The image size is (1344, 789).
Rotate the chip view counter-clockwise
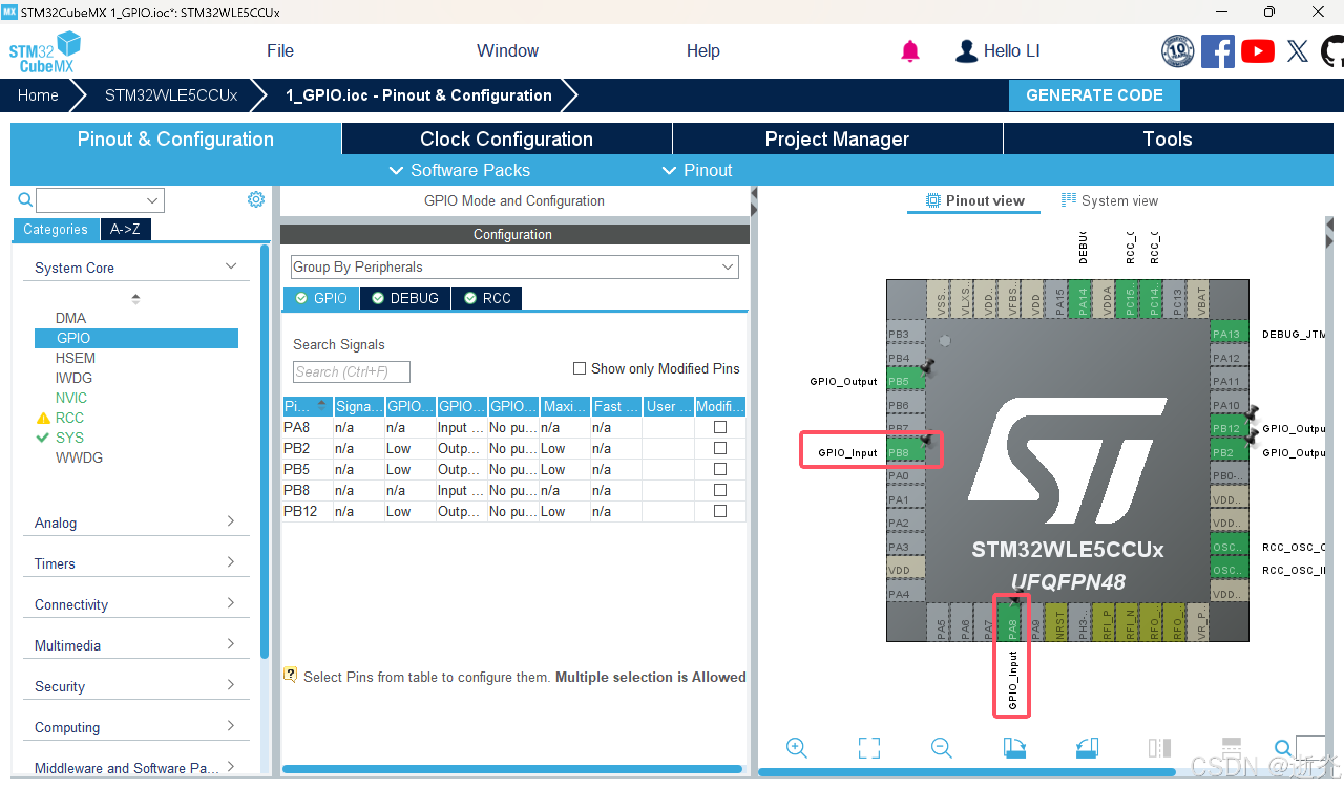click(x=1087, y=748)
